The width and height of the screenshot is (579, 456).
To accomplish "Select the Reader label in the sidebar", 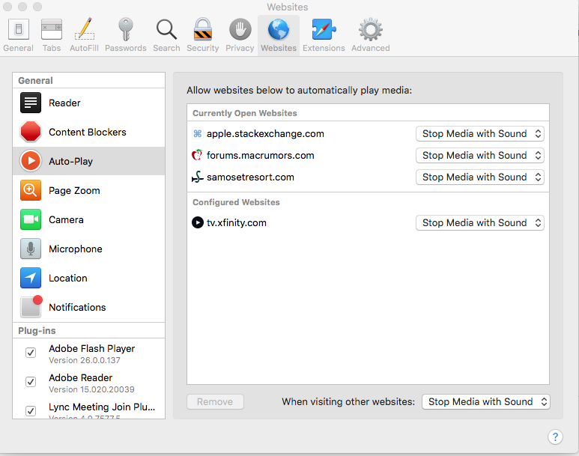I will point(64,103).
